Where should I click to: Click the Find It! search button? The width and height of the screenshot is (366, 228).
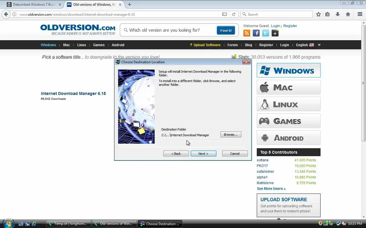pyautogui.click(x=226, y=30)
